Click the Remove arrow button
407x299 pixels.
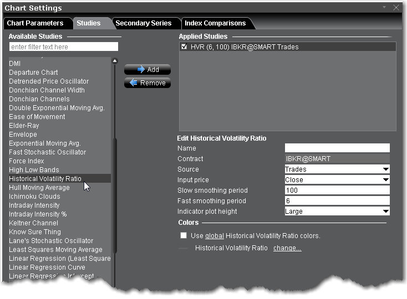(147, 83)
